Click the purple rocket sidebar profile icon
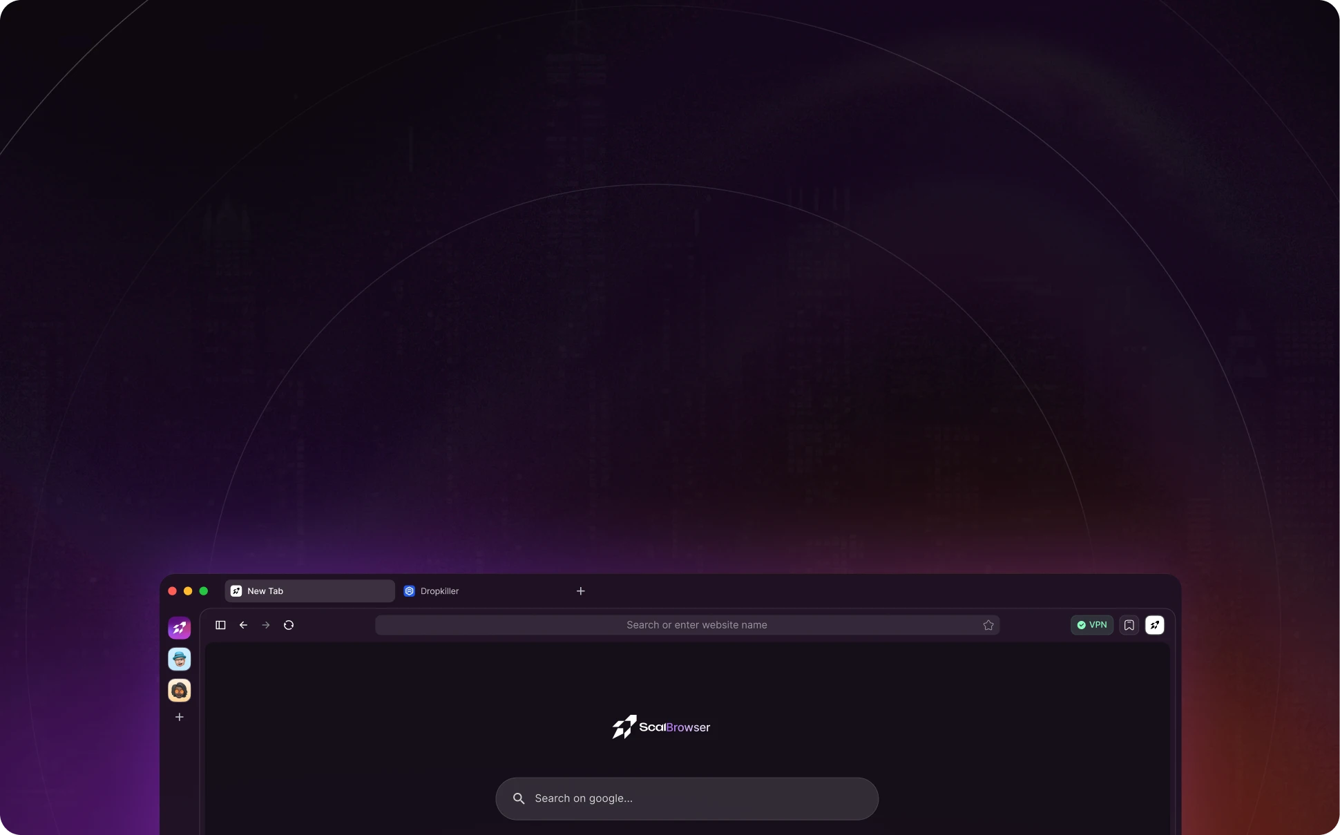The height and width of the screenshot is (835, 1340). click(x=179, y=628)
